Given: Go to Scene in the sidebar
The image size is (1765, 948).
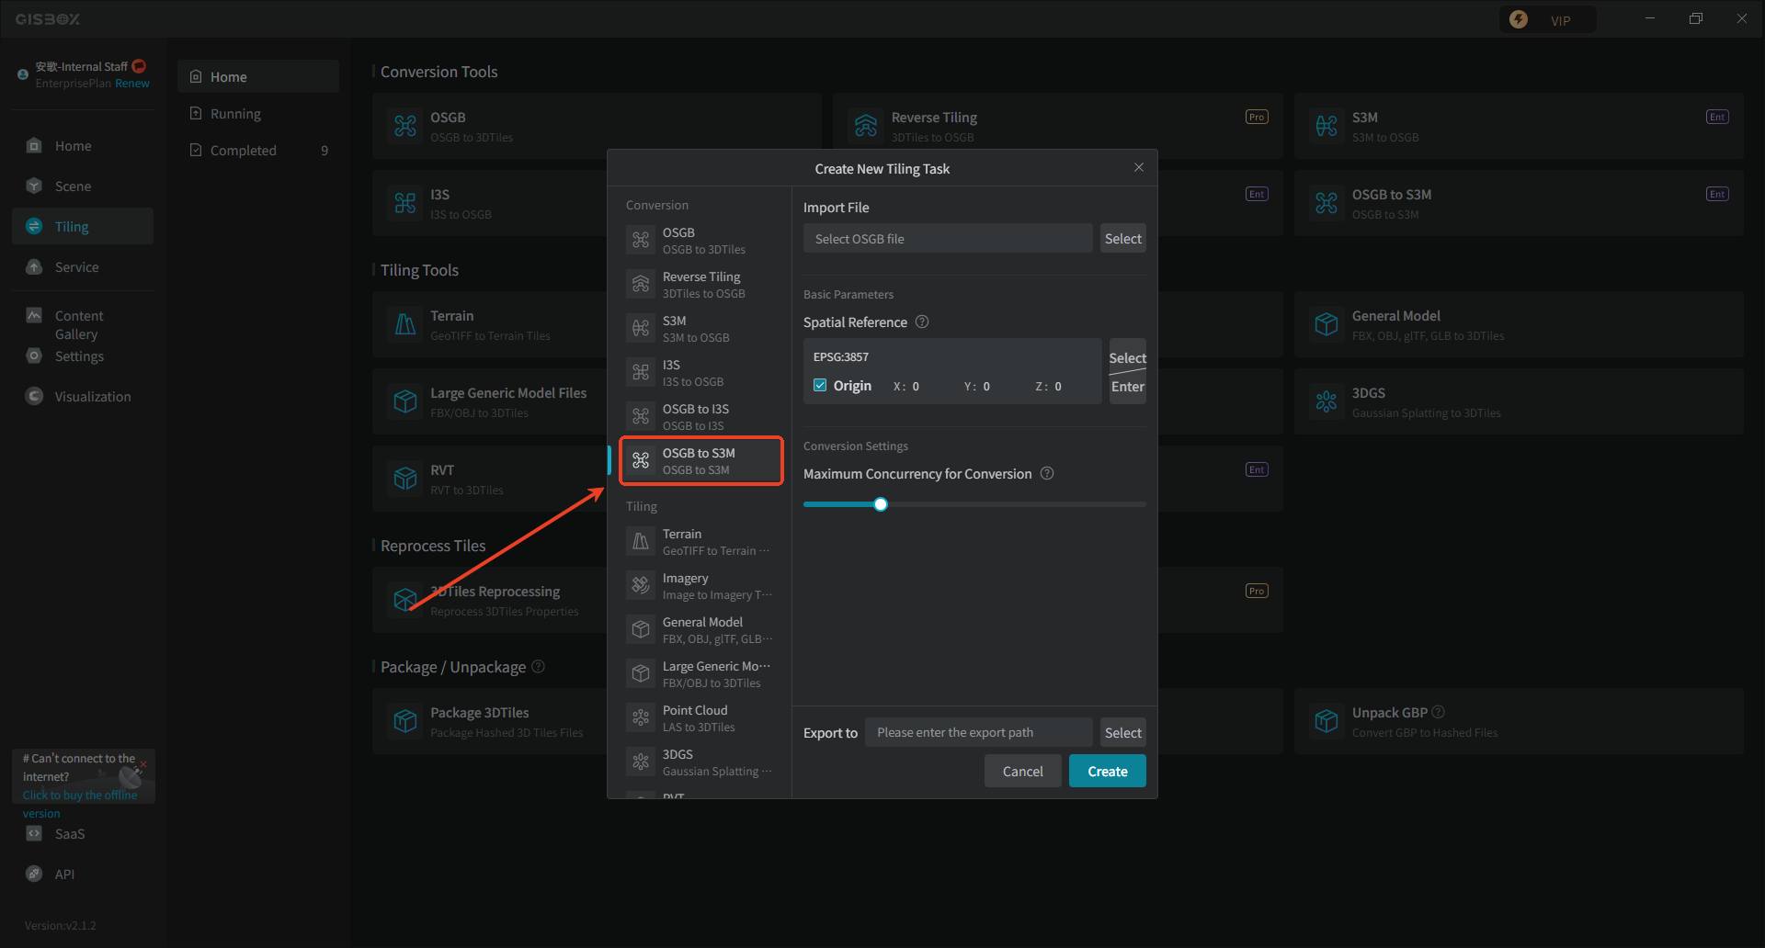Looking at the screenshot, I should (83, 186).
